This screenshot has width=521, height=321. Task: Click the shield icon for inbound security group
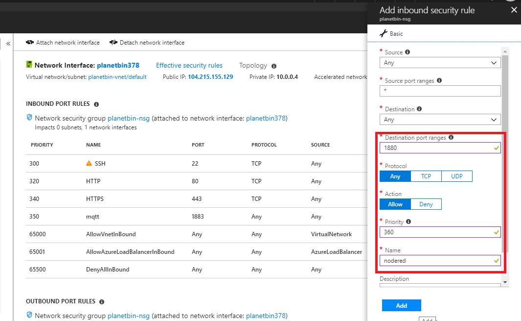(29, 118)
